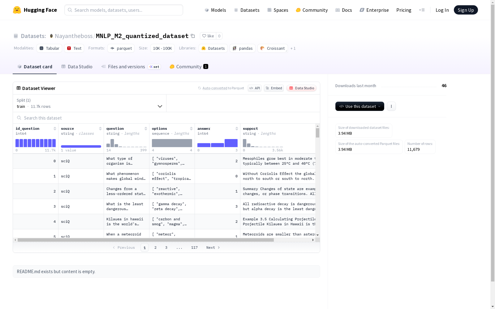Click the like count 0
The height and width of the screenshot is (309, 495).
[219, 36]
